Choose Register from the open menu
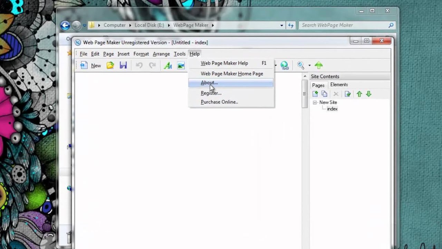 (211, 93)
